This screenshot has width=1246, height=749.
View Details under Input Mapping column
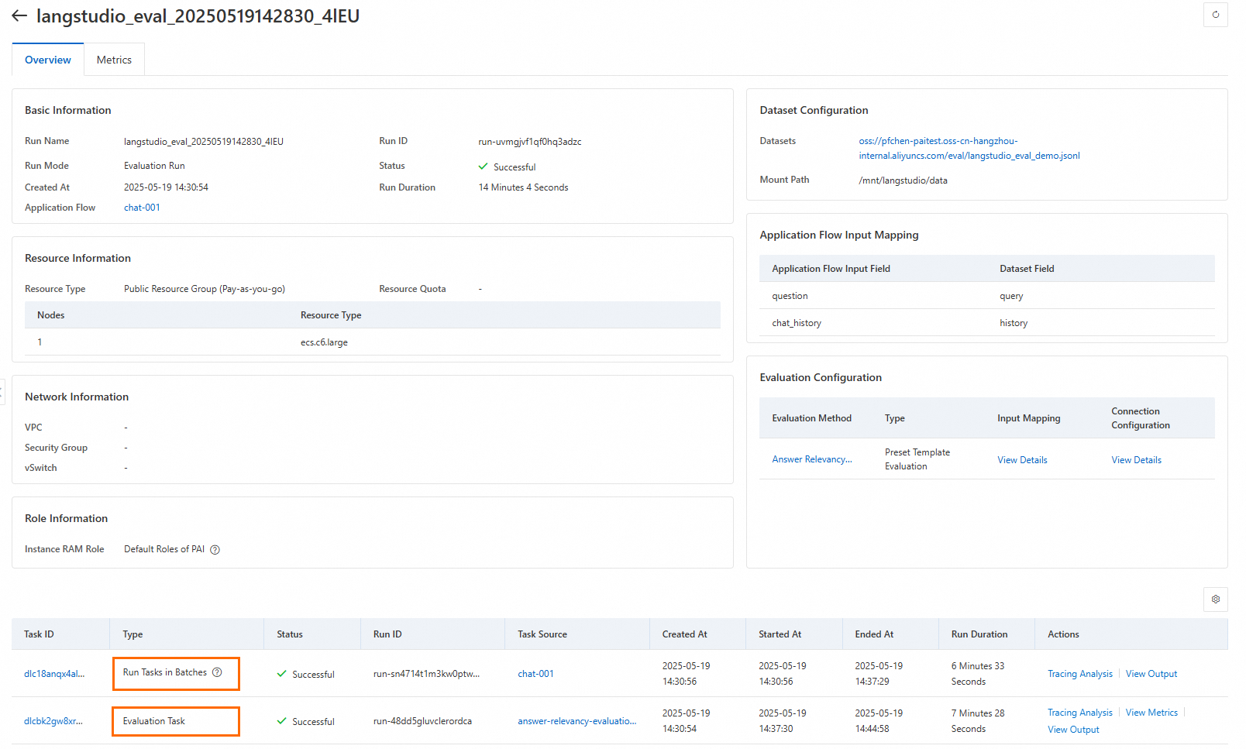coord(1022,460)
